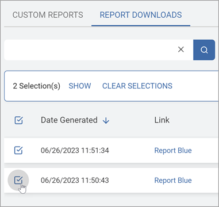This screenshot has height=207, width=219.
Task: Open the Report Blue link from 11:50:43
Action: tap(173, 181)
